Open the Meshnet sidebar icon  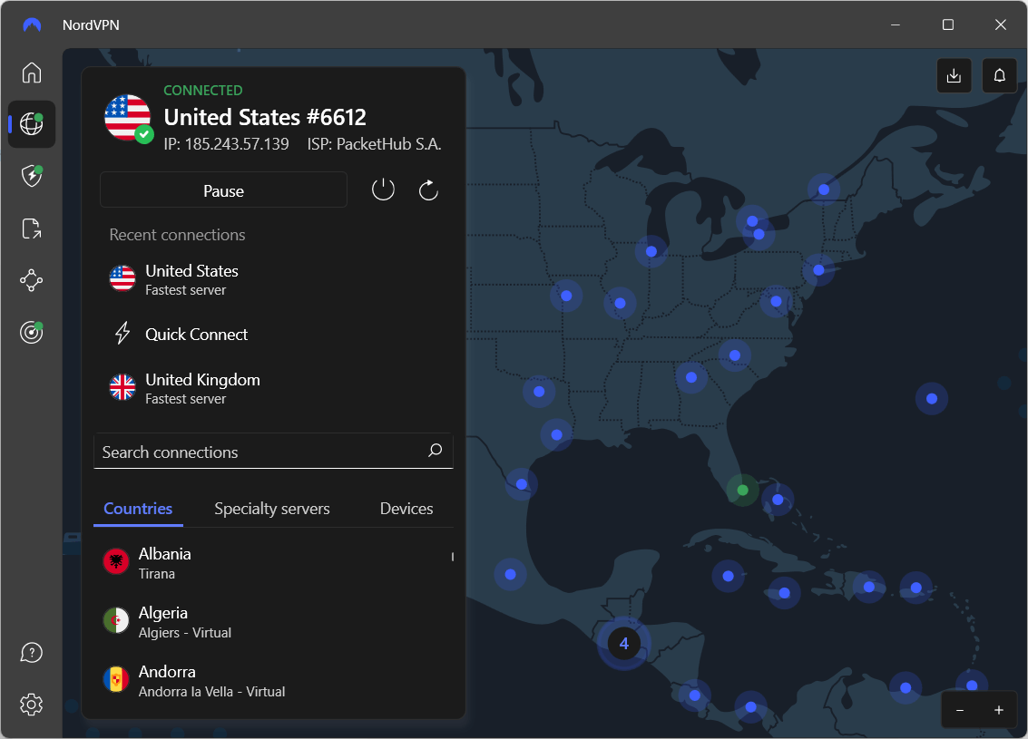(32, 280)
